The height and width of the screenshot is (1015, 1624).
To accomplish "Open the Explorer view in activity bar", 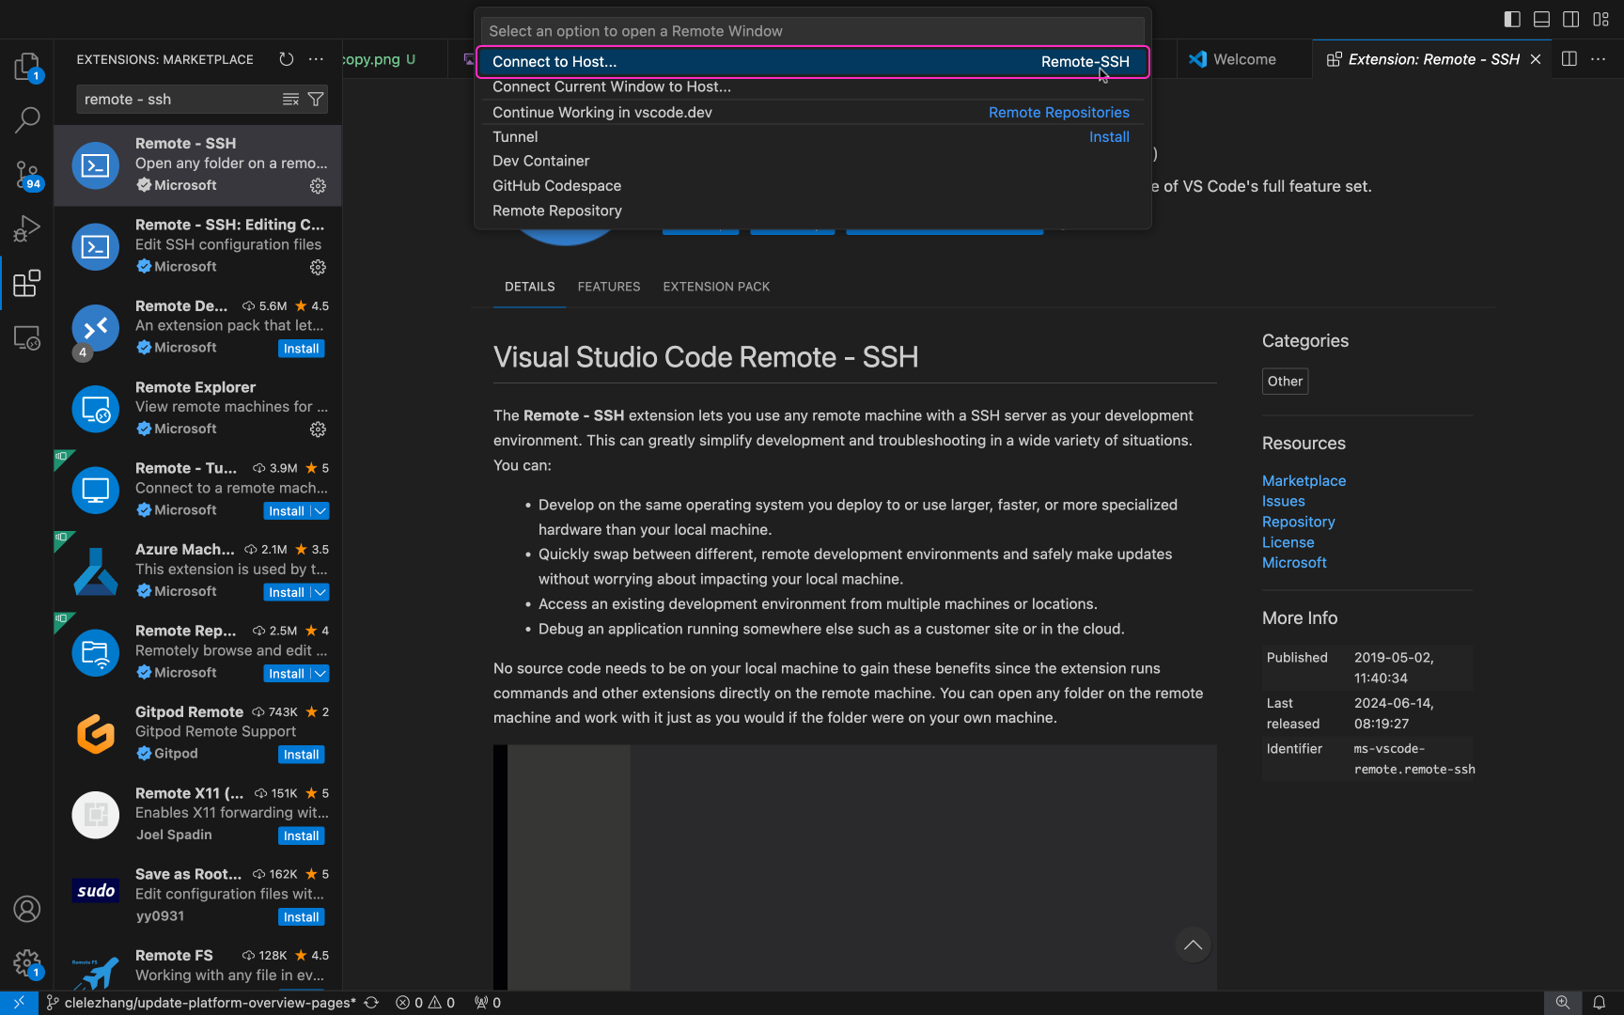I will click(x=26, y=66).
